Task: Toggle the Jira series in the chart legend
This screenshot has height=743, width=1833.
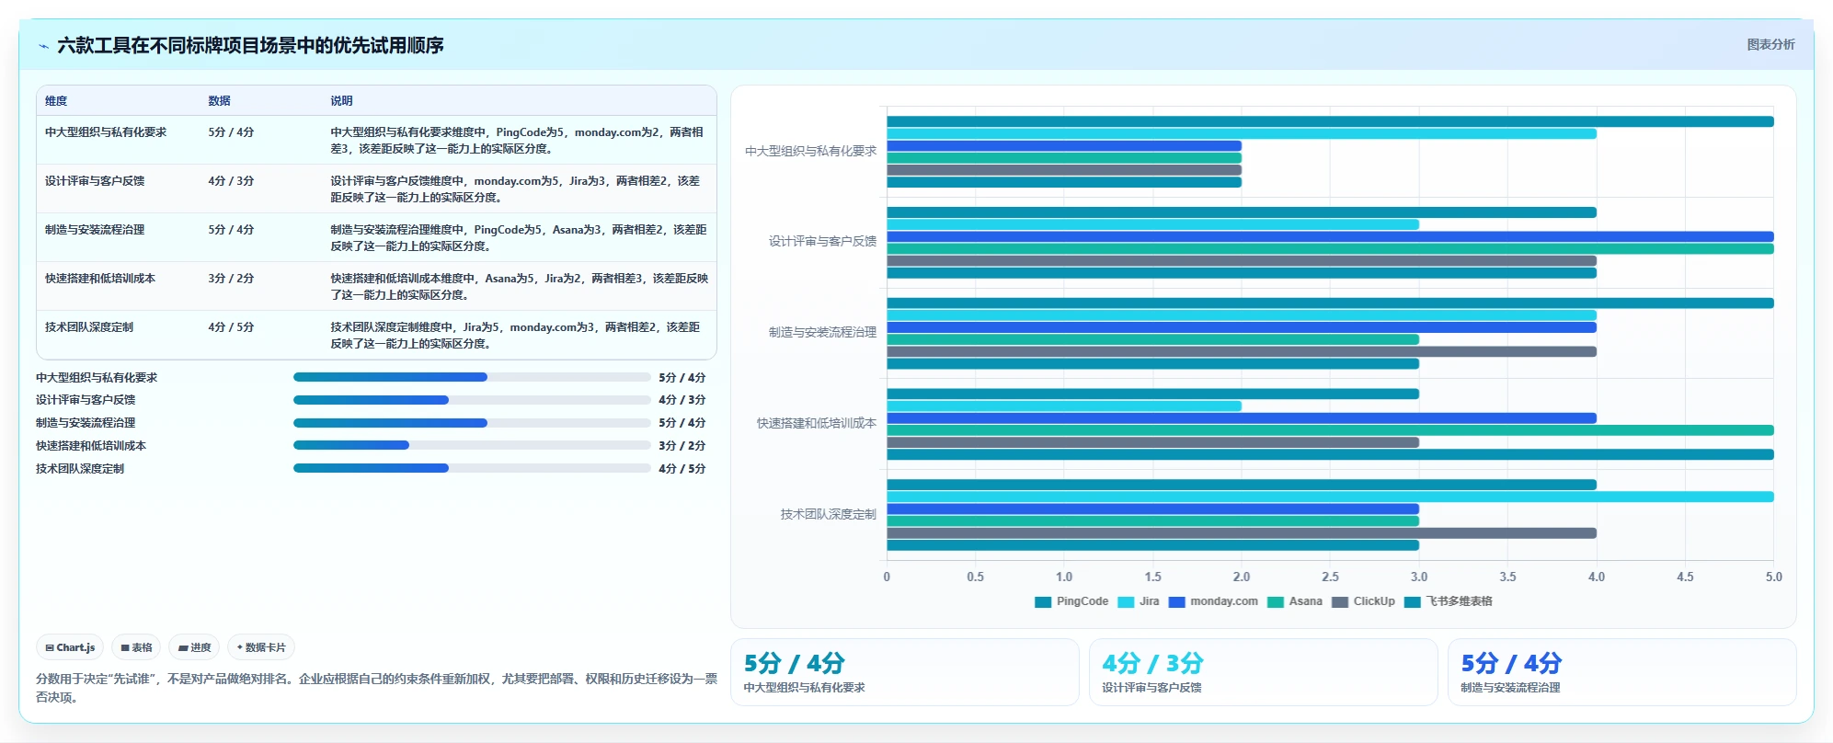Action: [x=1139, y=601]
